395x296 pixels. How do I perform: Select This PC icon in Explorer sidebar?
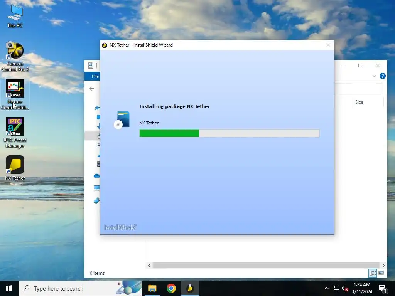point(97,188)
